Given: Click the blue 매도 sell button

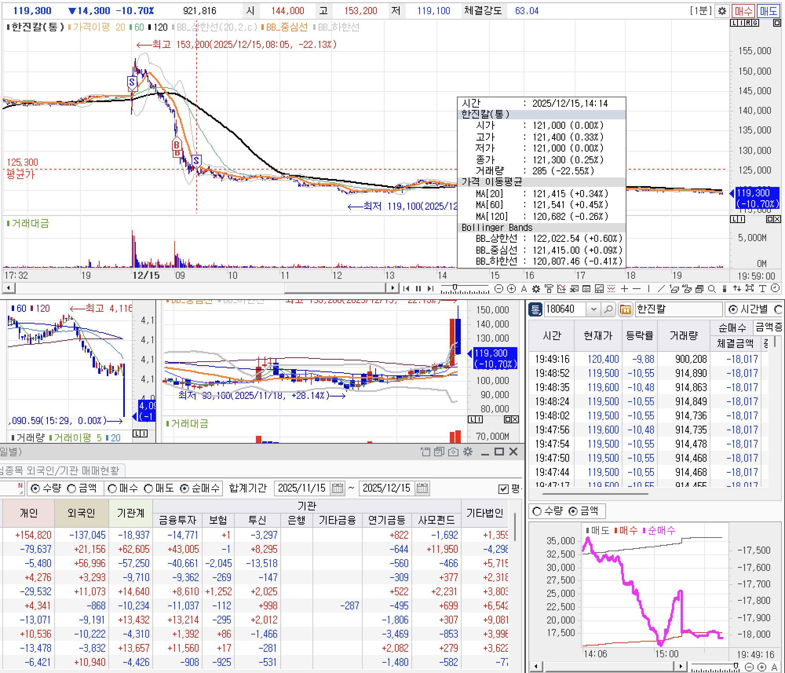Looking at the screenshot, I should click(769, 11).
